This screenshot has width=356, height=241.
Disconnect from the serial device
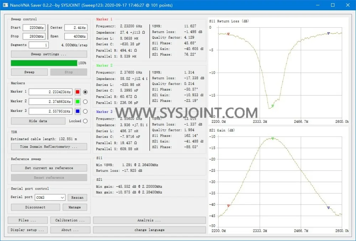pos(35,207)
